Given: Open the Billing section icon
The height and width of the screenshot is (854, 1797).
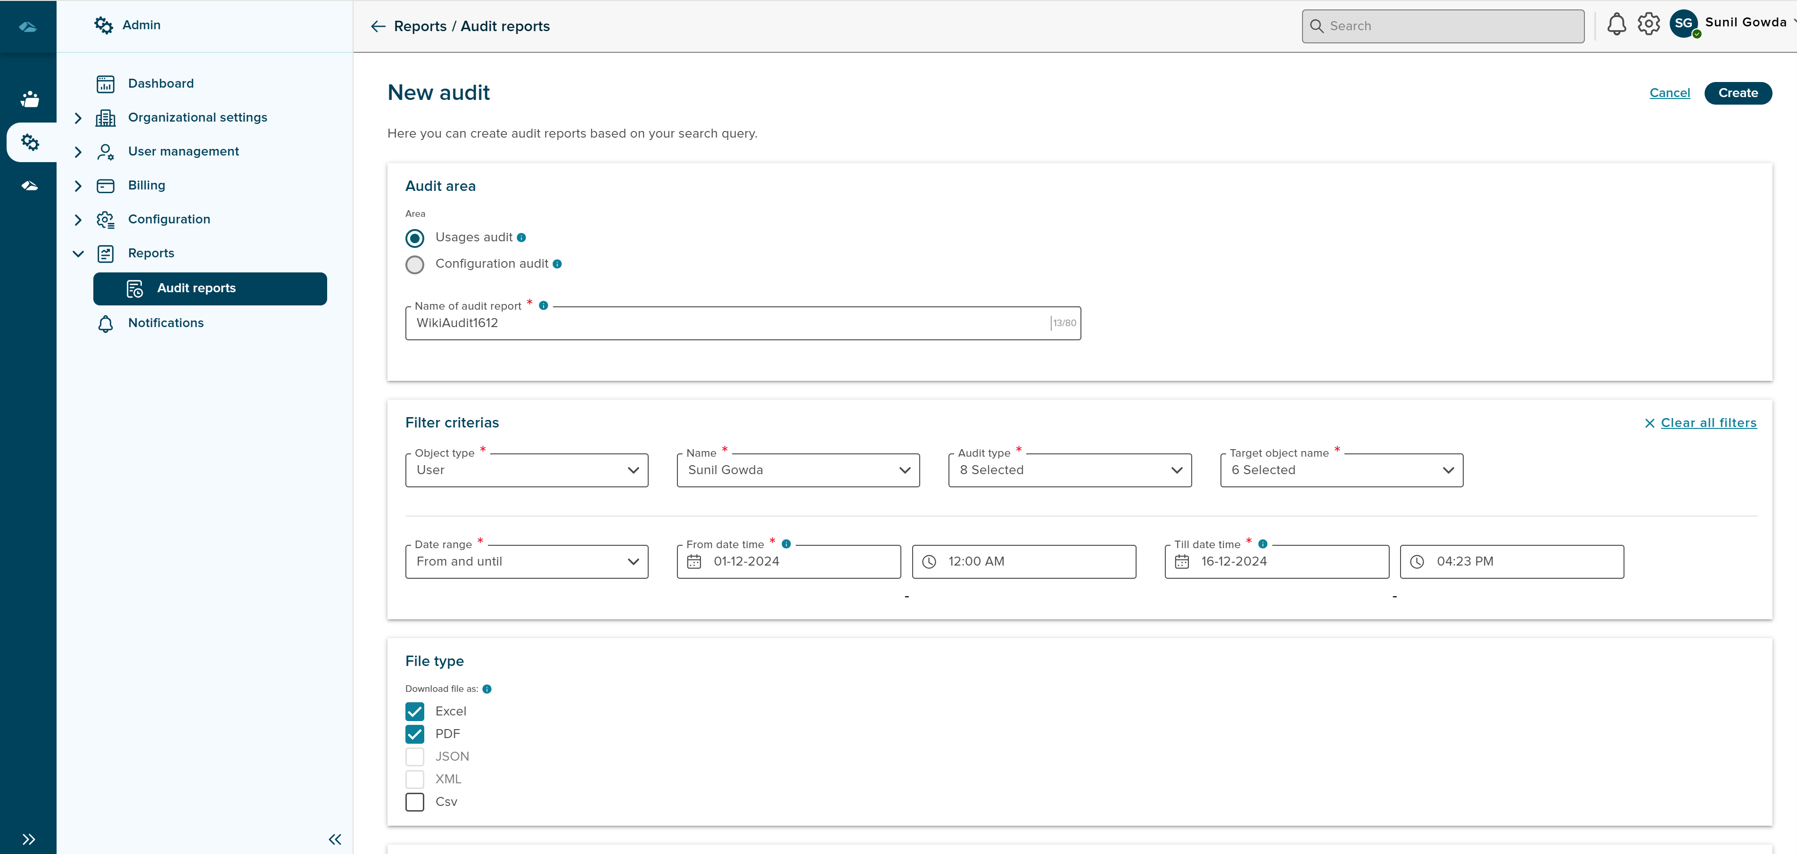Looking at the screenshot, I should (105, 185).
